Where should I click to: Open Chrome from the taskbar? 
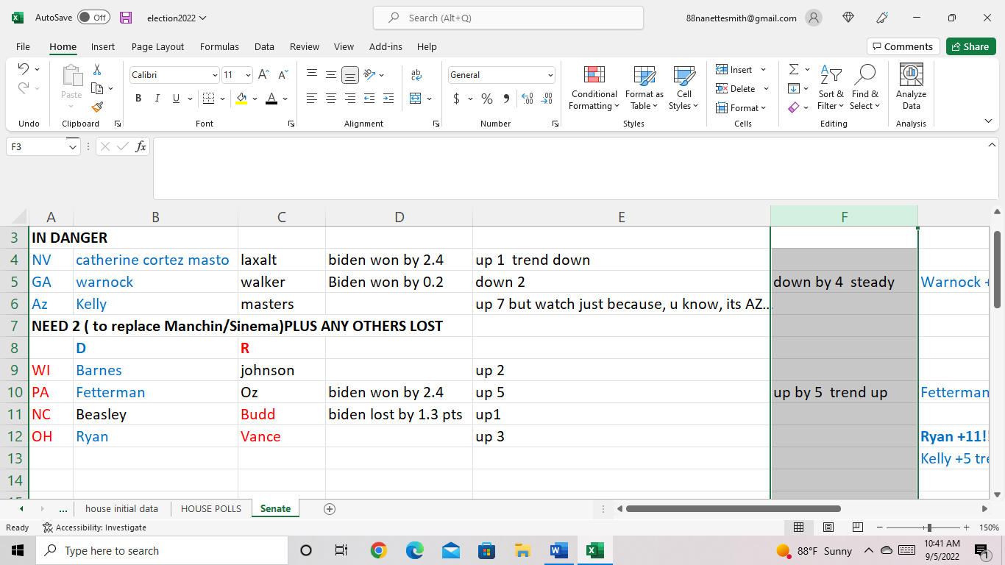[379, 550]
